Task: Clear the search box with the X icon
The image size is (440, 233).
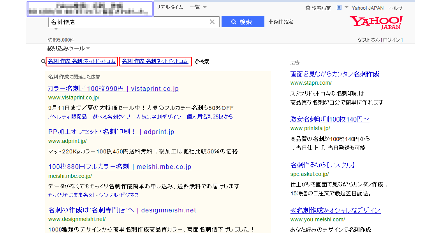Action: pyautogui.click(x=212, y=22)
